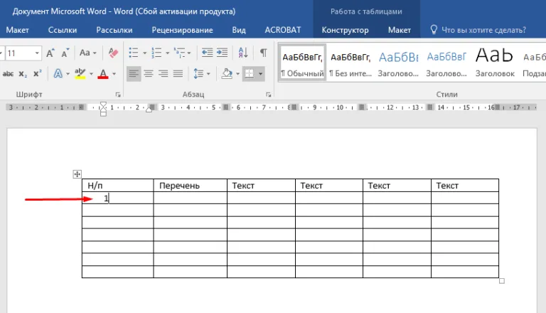The image size is (546, 313).
Task: Toggle superscript formatting
Action: coord(37,74)
